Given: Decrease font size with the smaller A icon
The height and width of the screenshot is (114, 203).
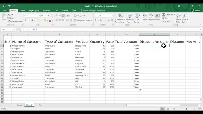Looking at the screenshot, I should coord(52,16).
